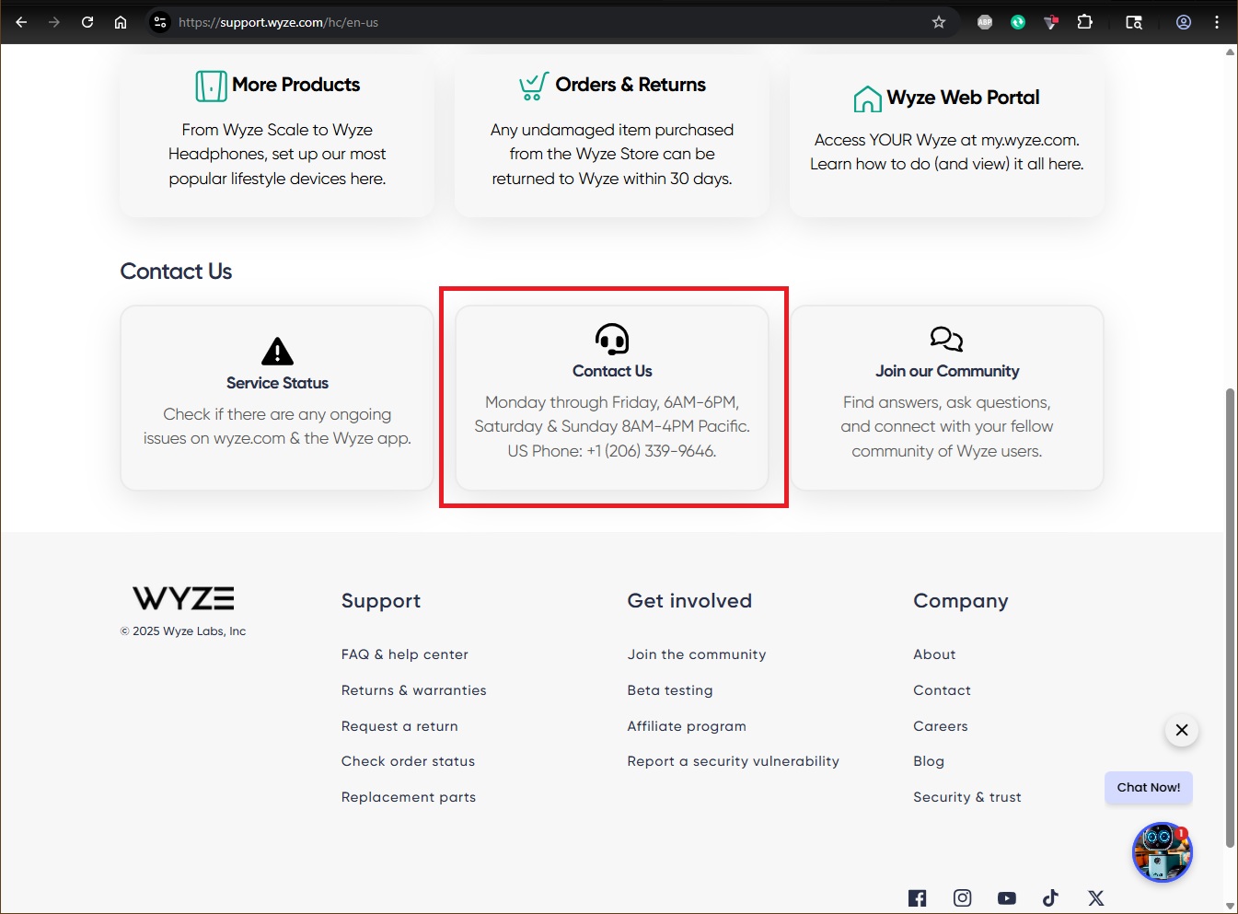Open the About footer link
Image resolution: width=1238 pixels, height=914 pixels.
coord(934,654)
